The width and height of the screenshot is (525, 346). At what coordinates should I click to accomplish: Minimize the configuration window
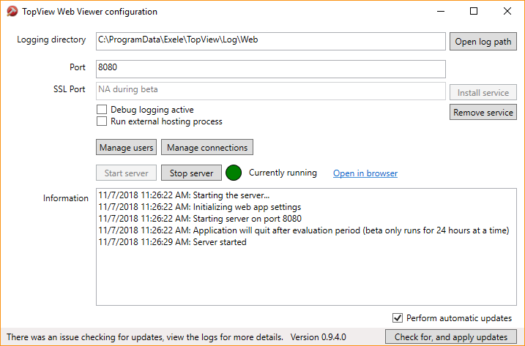(441, 12)
